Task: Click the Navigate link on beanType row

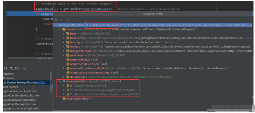Action: (x=171, y=42)
